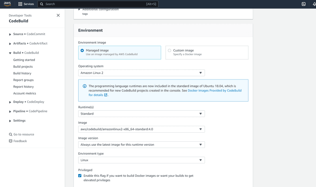Select the Managed image radio option
The width and height of the screenshot is (316, 187).
(x=82, y=50)
